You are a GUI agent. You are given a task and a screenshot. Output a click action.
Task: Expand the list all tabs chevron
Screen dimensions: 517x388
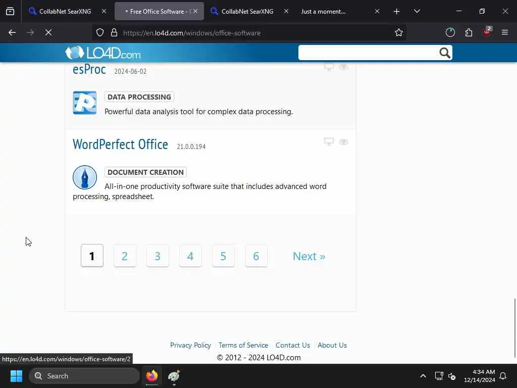coord(417,12)
